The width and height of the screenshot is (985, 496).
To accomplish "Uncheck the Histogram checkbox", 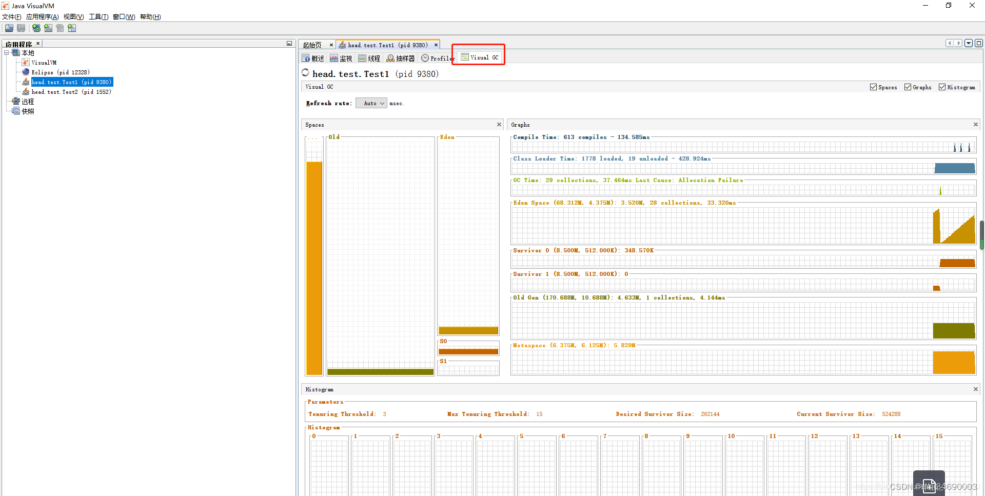I will click(942, 87).
